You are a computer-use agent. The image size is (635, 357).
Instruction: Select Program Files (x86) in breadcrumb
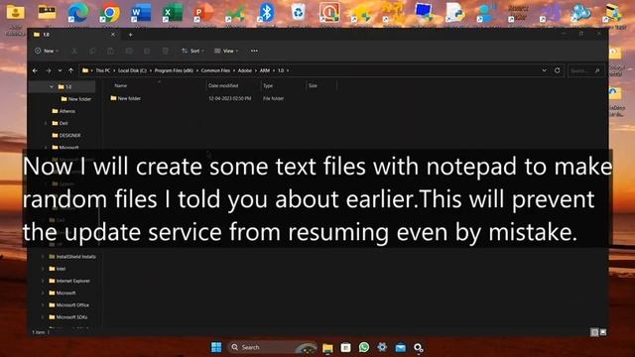point(174,70)
